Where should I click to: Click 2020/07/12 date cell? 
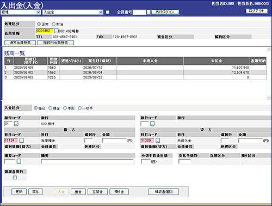100,68
